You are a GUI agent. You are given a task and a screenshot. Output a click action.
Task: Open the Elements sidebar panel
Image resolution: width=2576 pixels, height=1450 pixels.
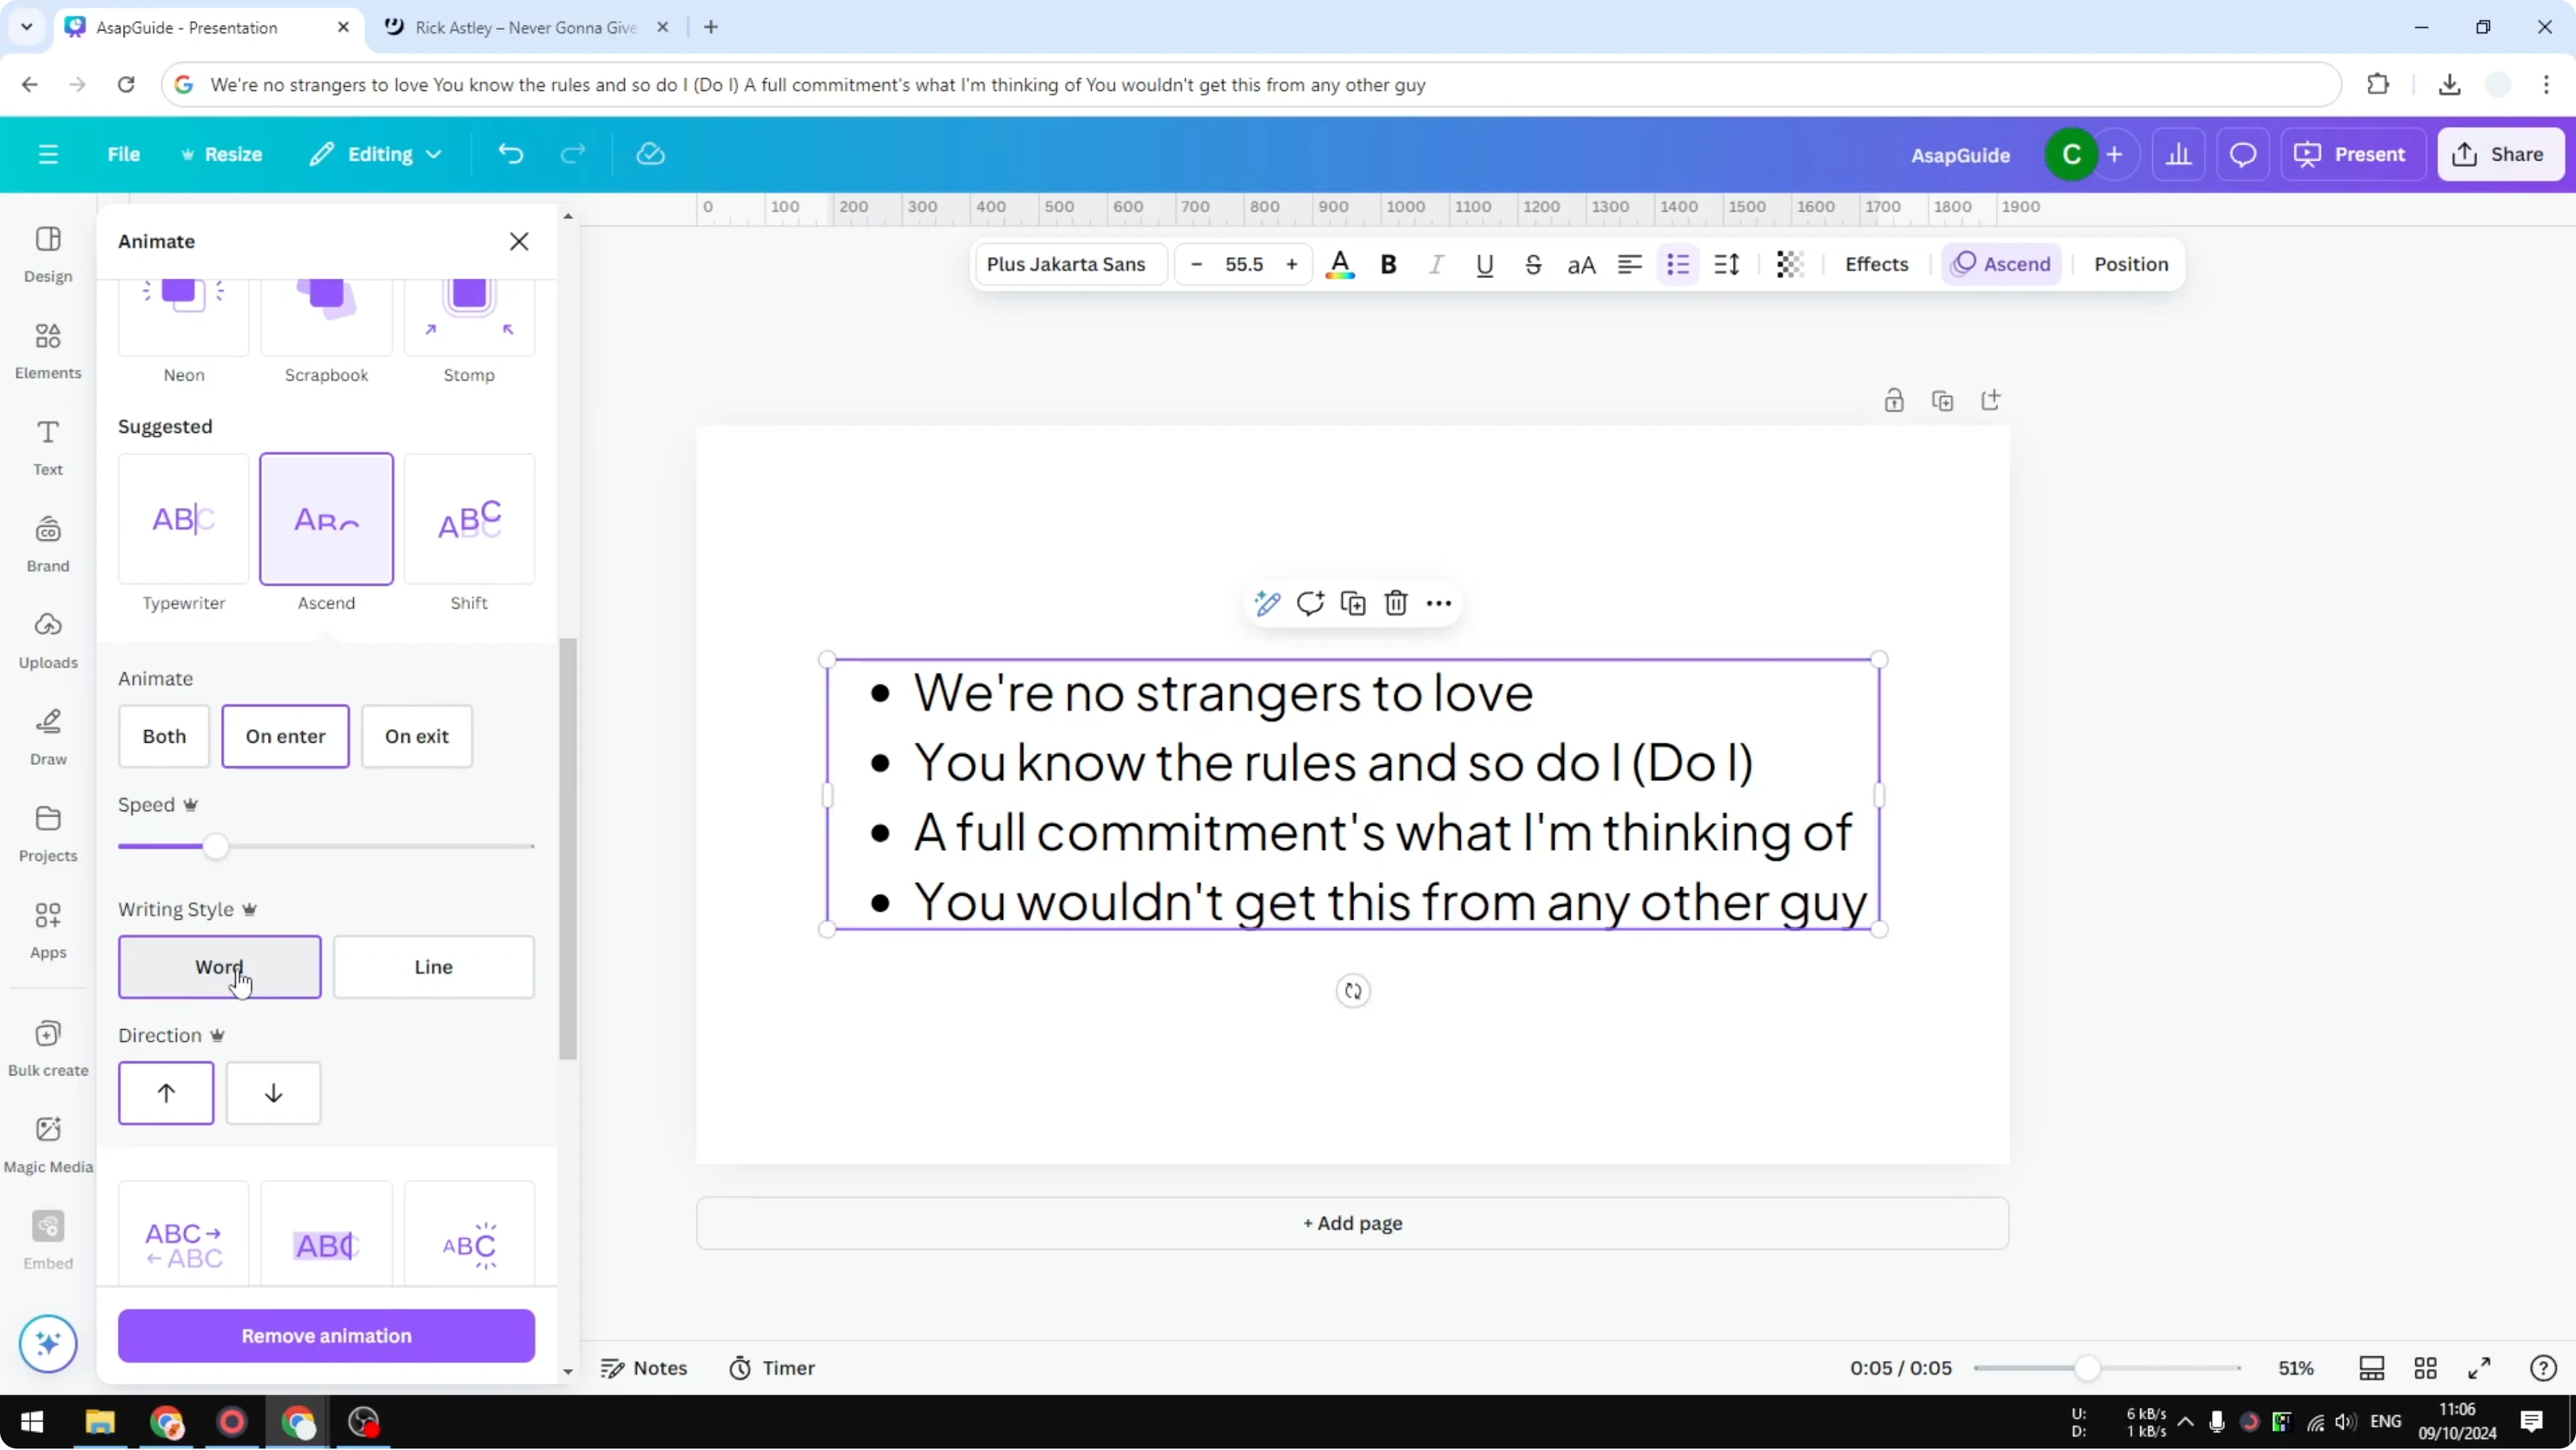[x=48, y=351]
